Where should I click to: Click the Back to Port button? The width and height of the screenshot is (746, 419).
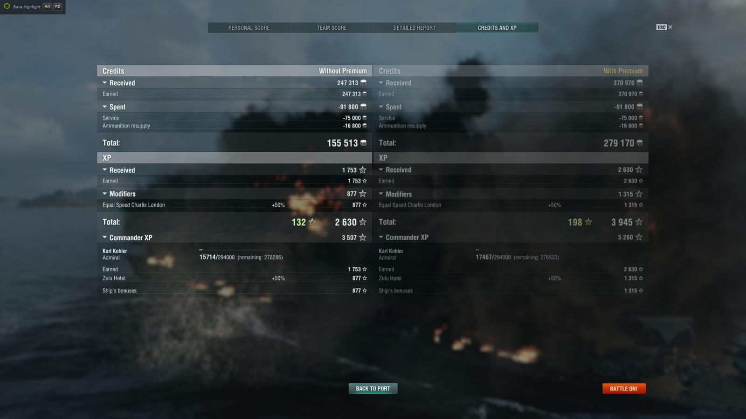(x=373, y=389)
